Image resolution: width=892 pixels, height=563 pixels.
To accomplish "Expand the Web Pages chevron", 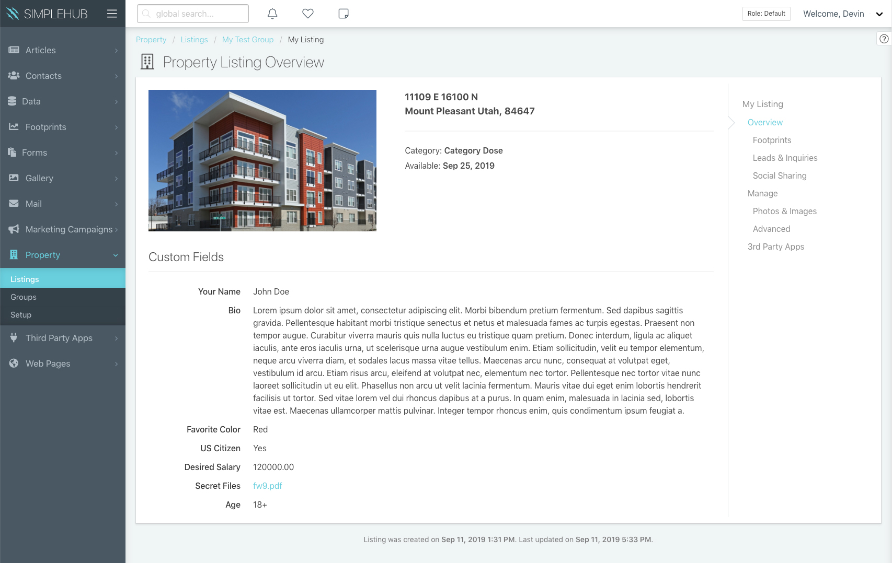I will point(116,364).
